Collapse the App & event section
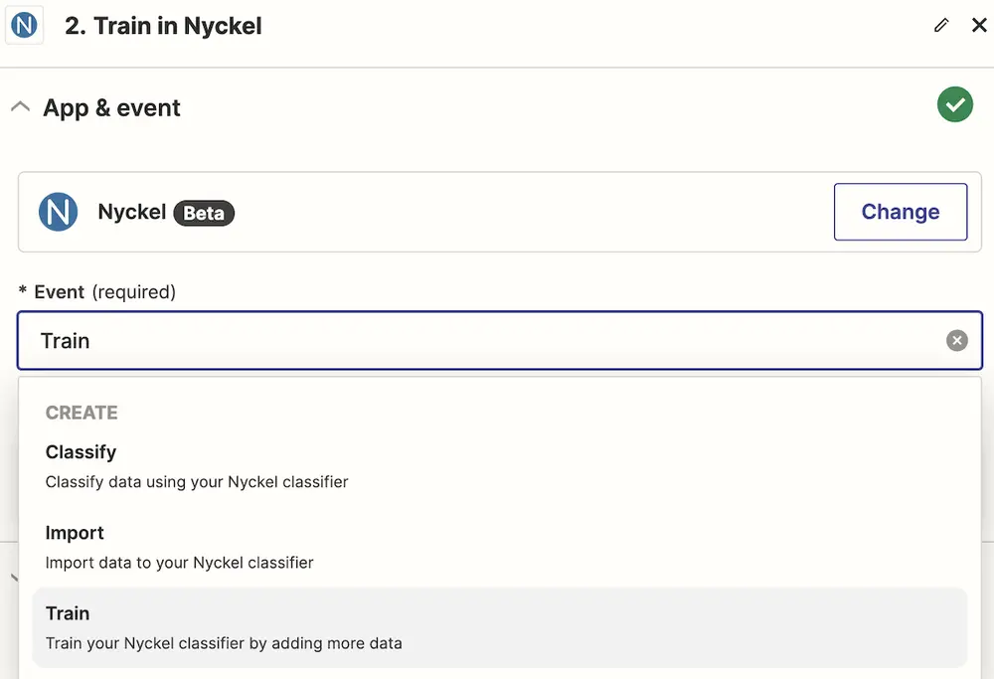The height and width of the screenshot is (679, 994). 20,106
